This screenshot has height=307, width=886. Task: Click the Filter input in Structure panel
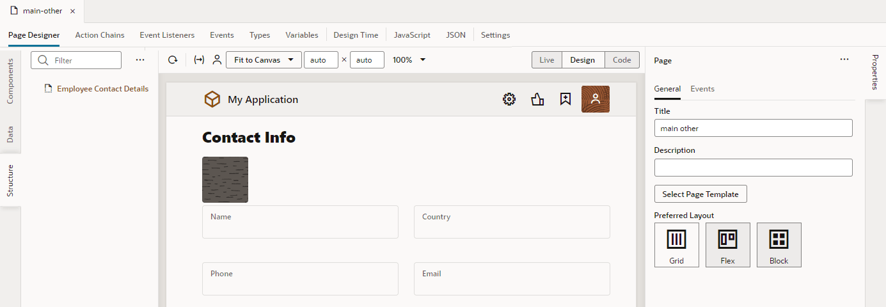click(x=76, y=60)
